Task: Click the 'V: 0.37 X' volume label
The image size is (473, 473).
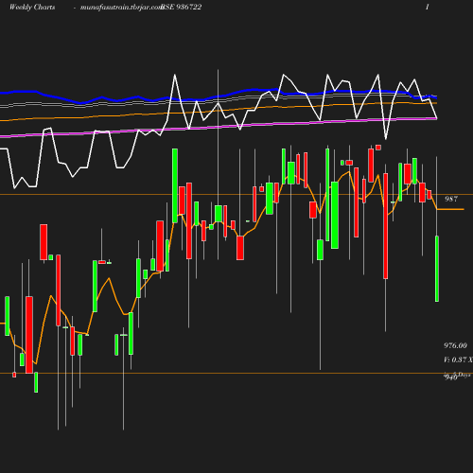Action: [458, 359]
